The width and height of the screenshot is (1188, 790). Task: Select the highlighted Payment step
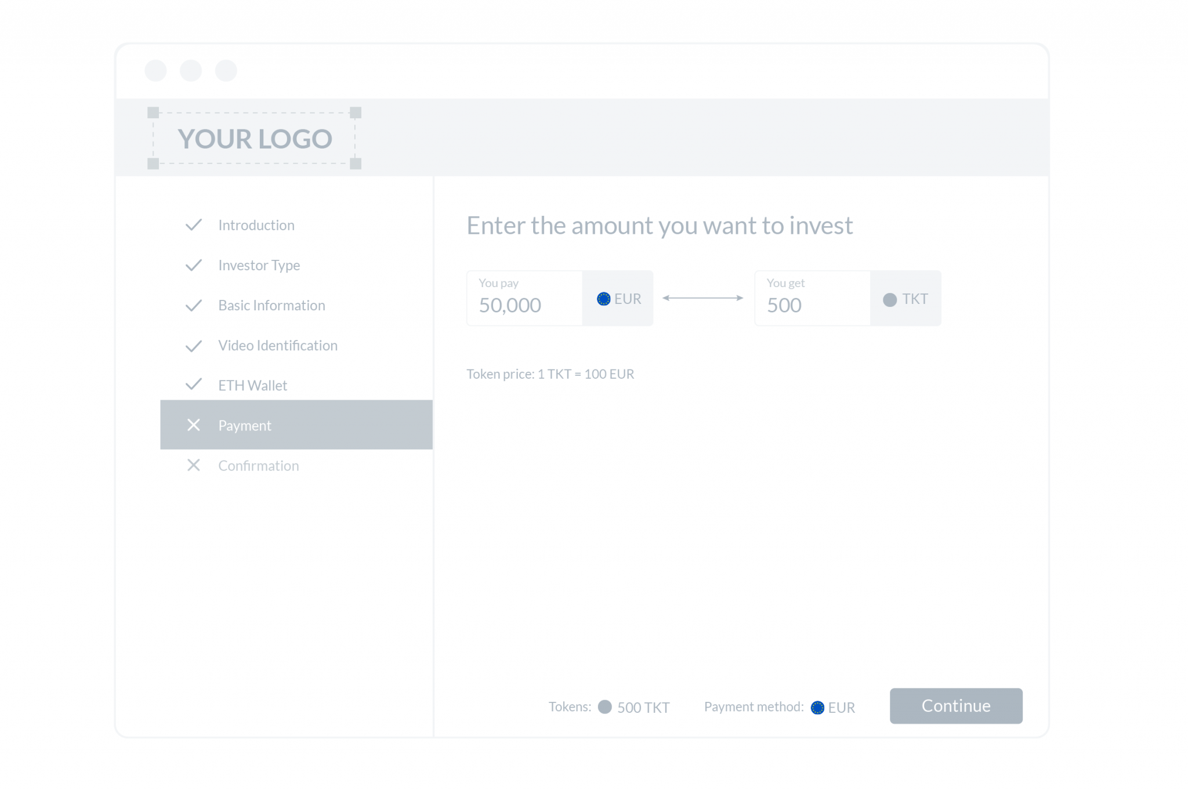(x=296, y=425)
